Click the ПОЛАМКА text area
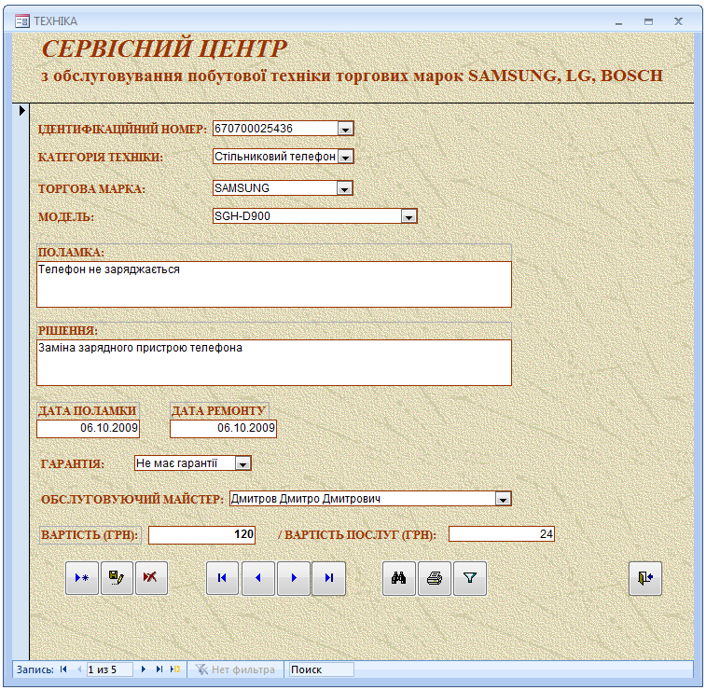 [x=274, y=284]
